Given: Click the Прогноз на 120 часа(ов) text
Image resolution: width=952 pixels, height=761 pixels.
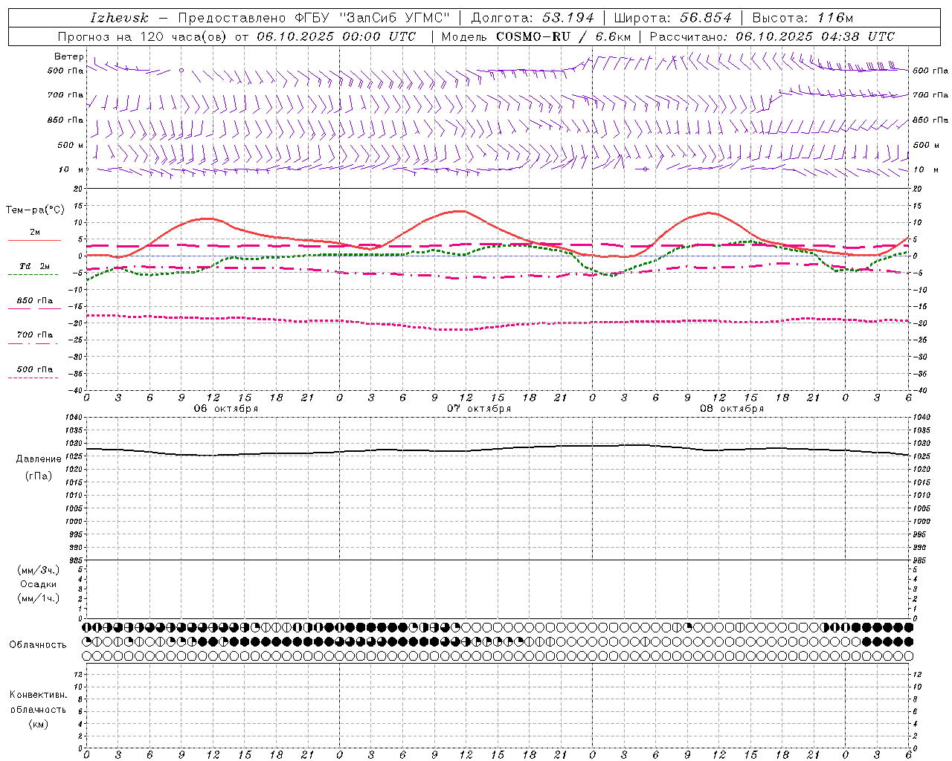Looking at the screenshot, I should point(143,36).
